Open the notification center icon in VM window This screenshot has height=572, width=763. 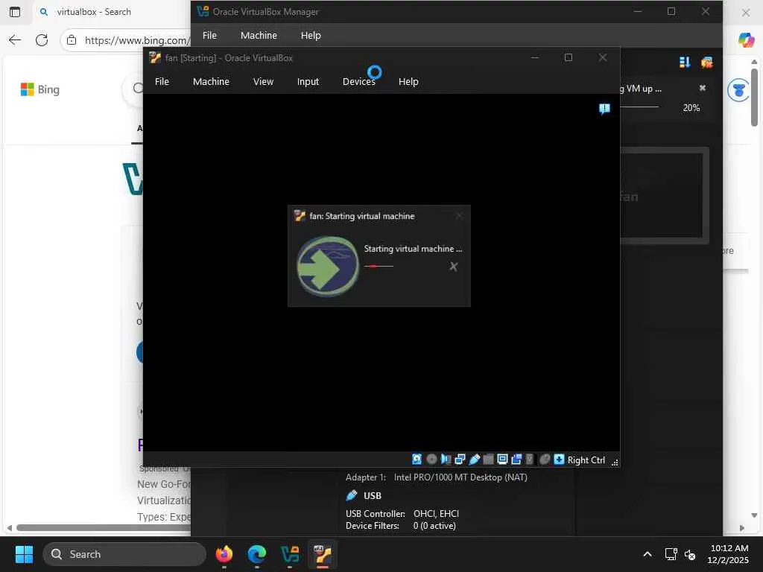[x=604, y=109]
